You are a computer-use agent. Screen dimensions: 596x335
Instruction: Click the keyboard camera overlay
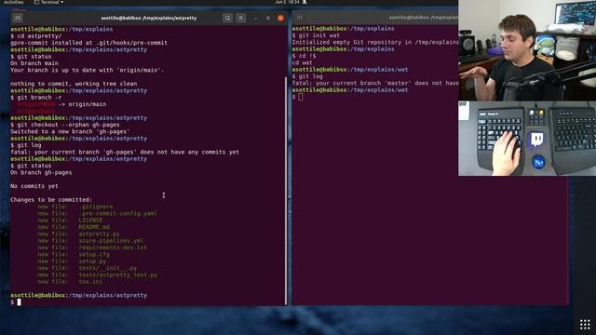click(527, 139)
